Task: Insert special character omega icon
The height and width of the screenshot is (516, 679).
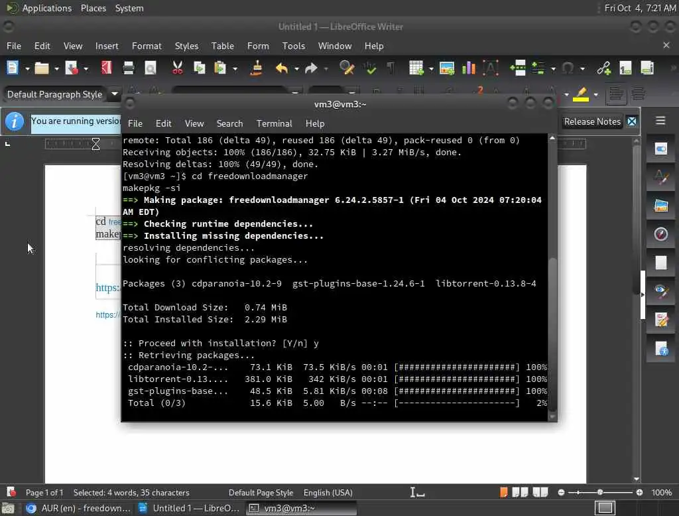Action: tap(568, 68)
